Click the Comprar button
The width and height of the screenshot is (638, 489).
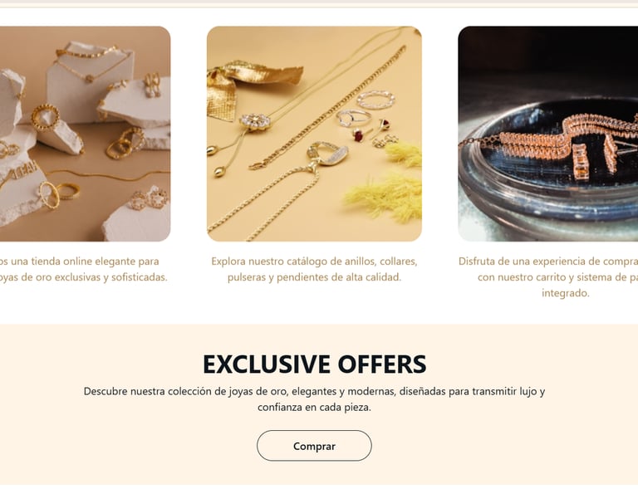coord(314,446)
